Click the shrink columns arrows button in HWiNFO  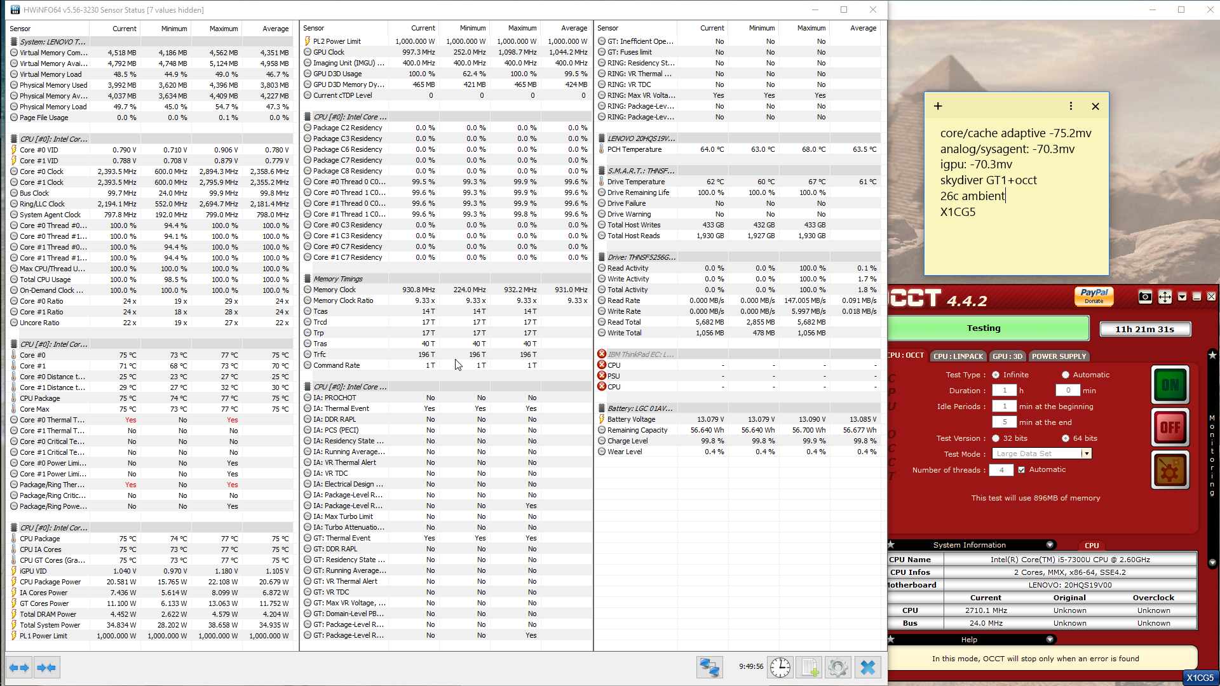(46, 668)
